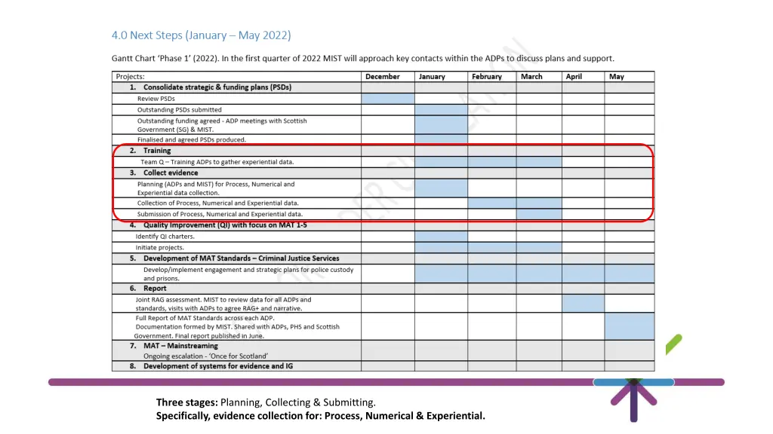Select the '6. Report' section row
773x434 pixels.
coord(383,289)
